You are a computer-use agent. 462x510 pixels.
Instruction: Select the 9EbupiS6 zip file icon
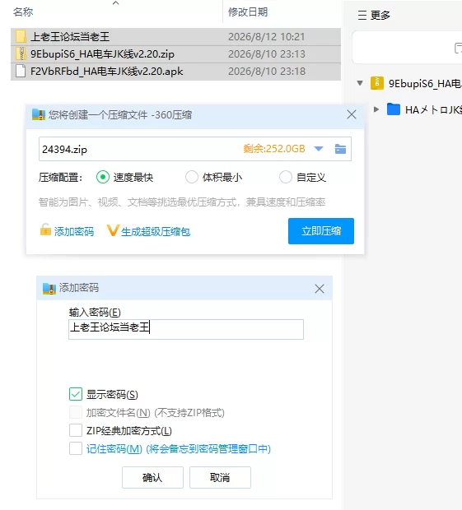tap(21, 53)
